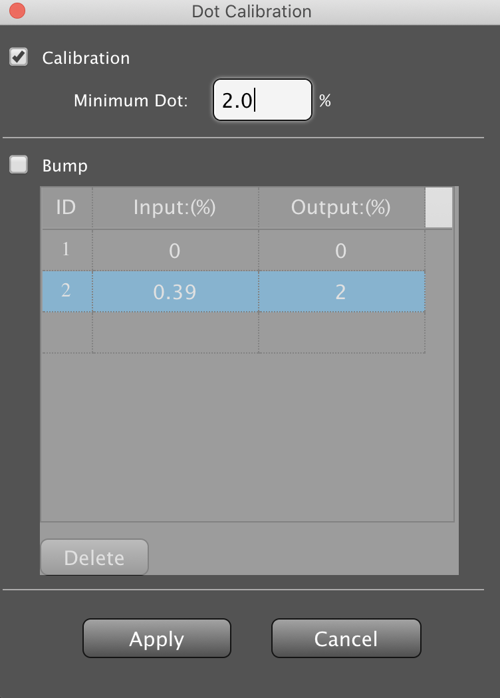Select row 2 ID cell
Viewport: 500px width, 698px height.
[x=66, y=291]
